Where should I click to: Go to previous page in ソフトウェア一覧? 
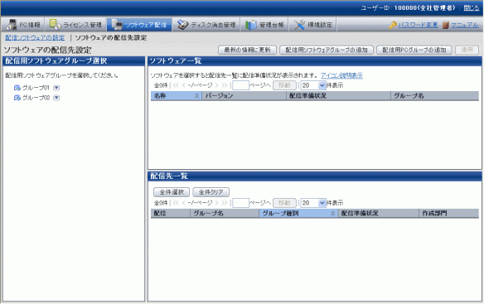click(x=184, y=85)
